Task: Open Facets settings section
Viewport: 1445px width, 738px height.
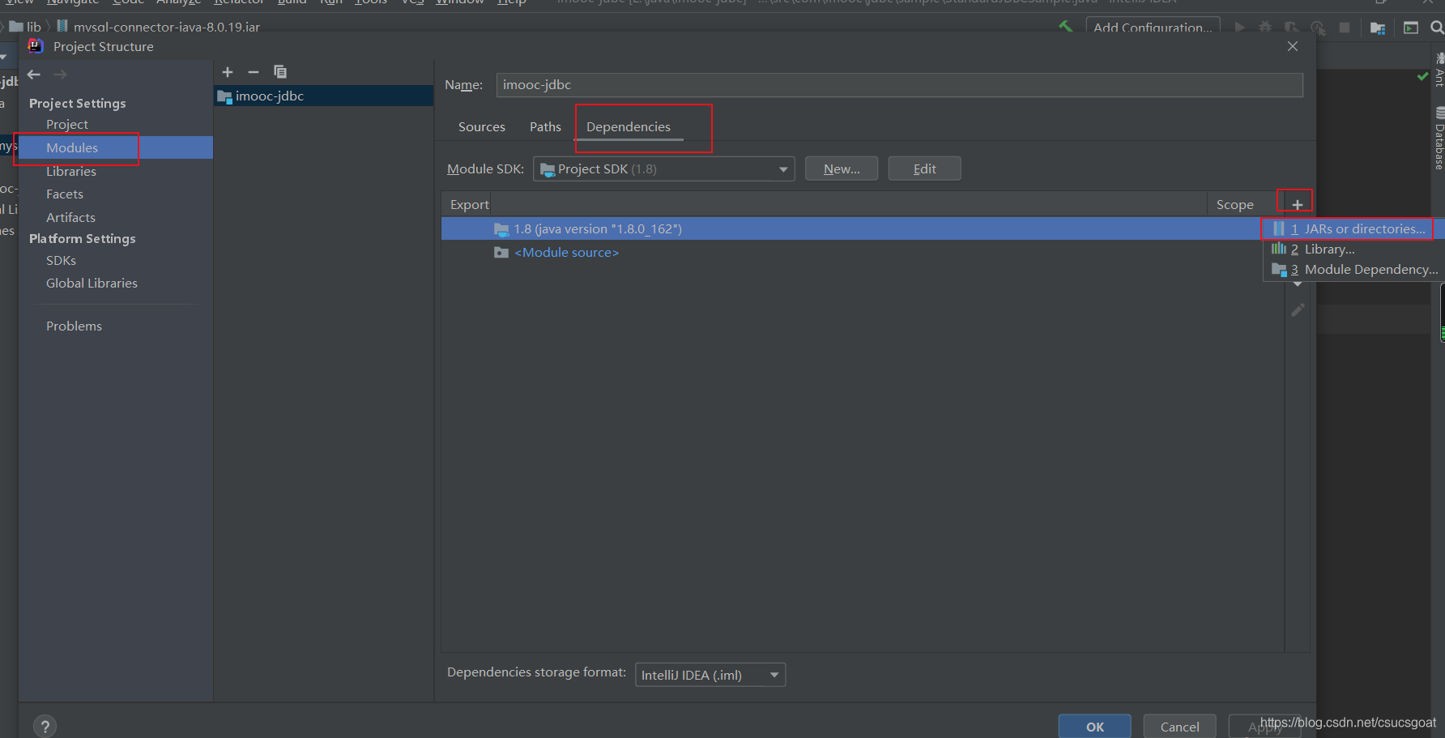Action: tap(65, 194)
